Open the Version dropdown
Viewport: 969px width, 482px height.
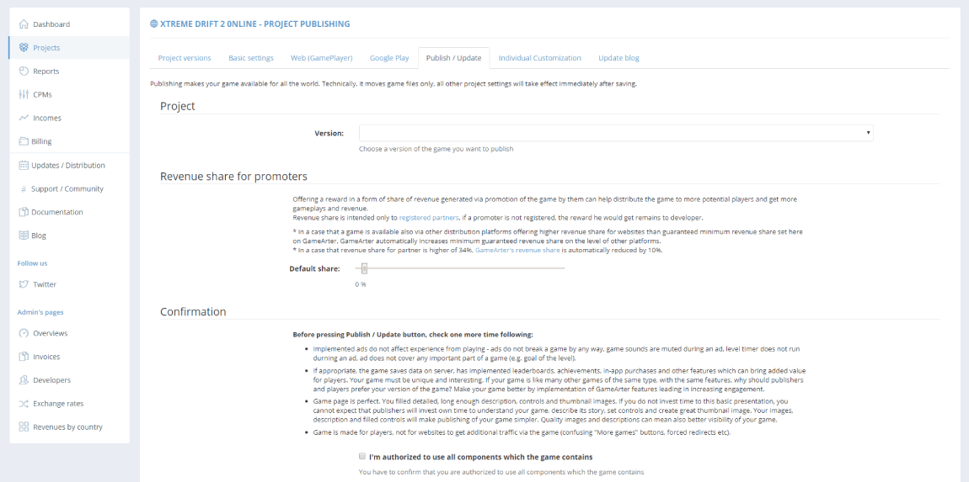pos(616,133)
